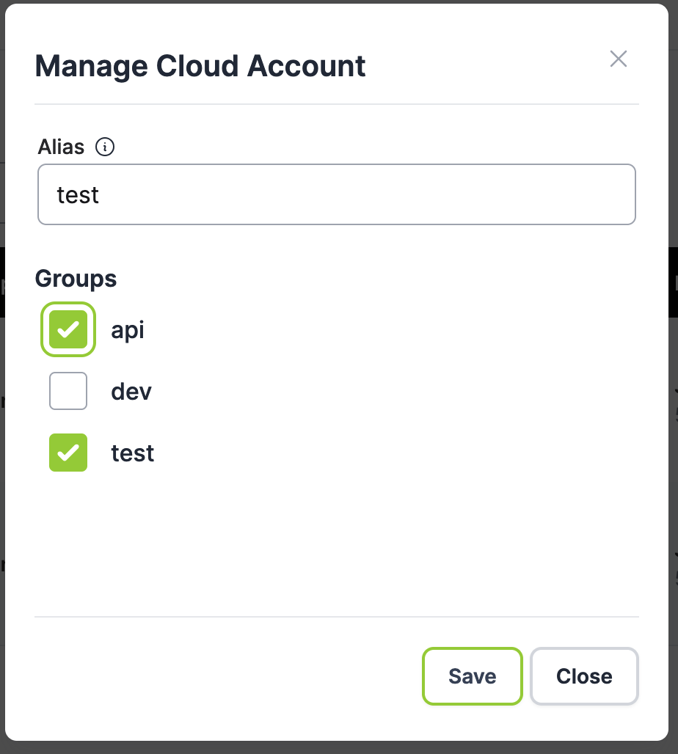This screenshot has height=754, width=678.
Task: Click blank footer area left of Save
Action: click(x=220, y=676)
